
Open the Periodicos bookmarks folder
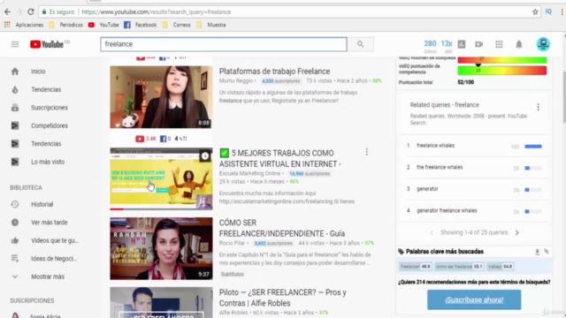(66, 25)
